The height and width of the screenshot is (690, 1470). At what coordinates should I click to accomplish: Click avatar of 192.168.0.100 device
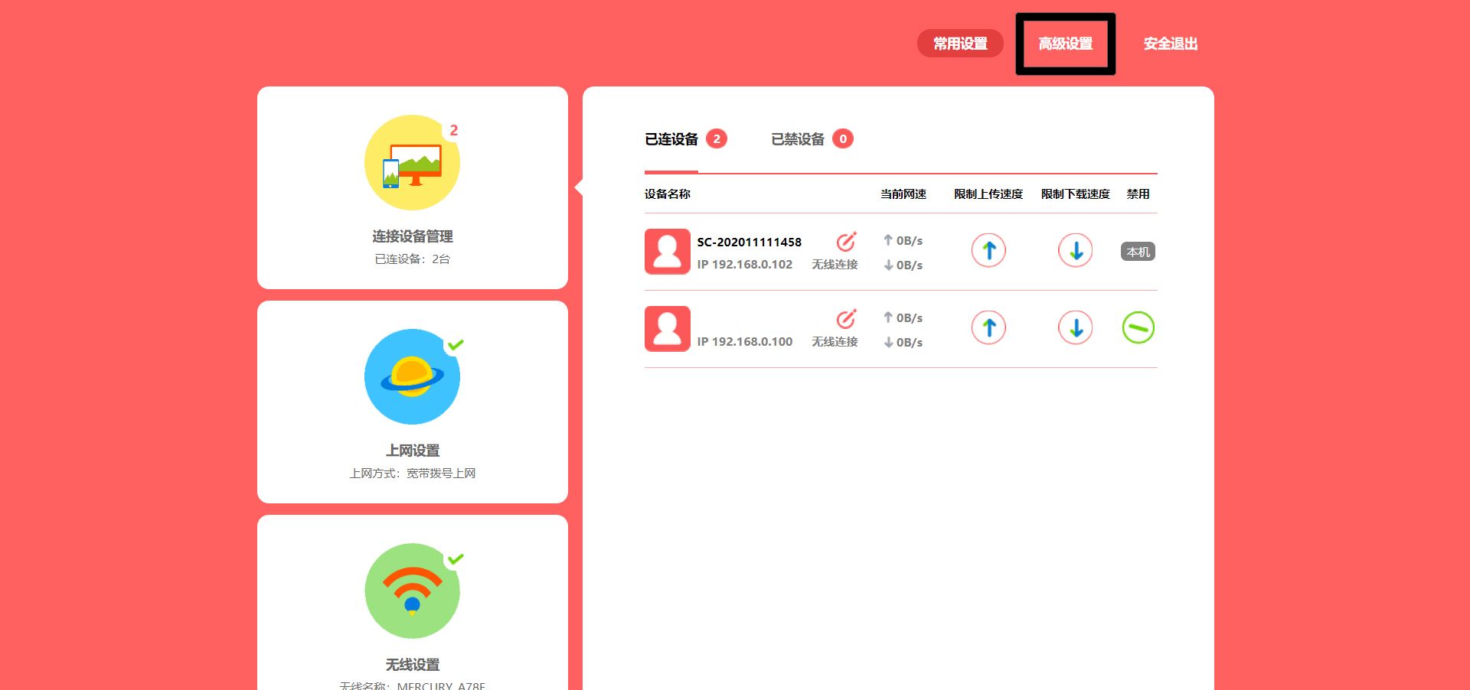tap(668, 329)
